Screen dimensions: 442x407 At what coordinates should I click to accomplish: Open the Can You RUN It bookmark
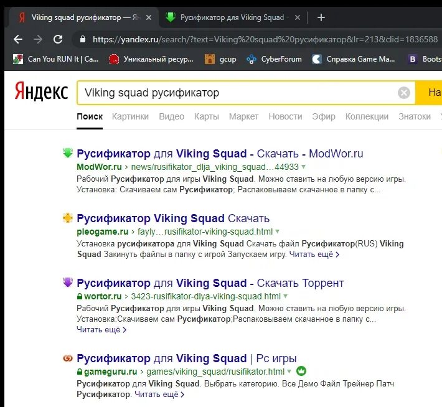coord(56,59)
